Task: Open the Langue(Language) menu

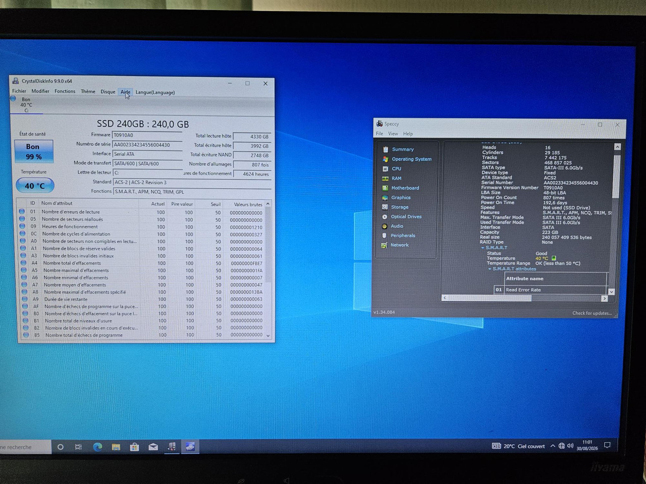Action: click(155, 92)
